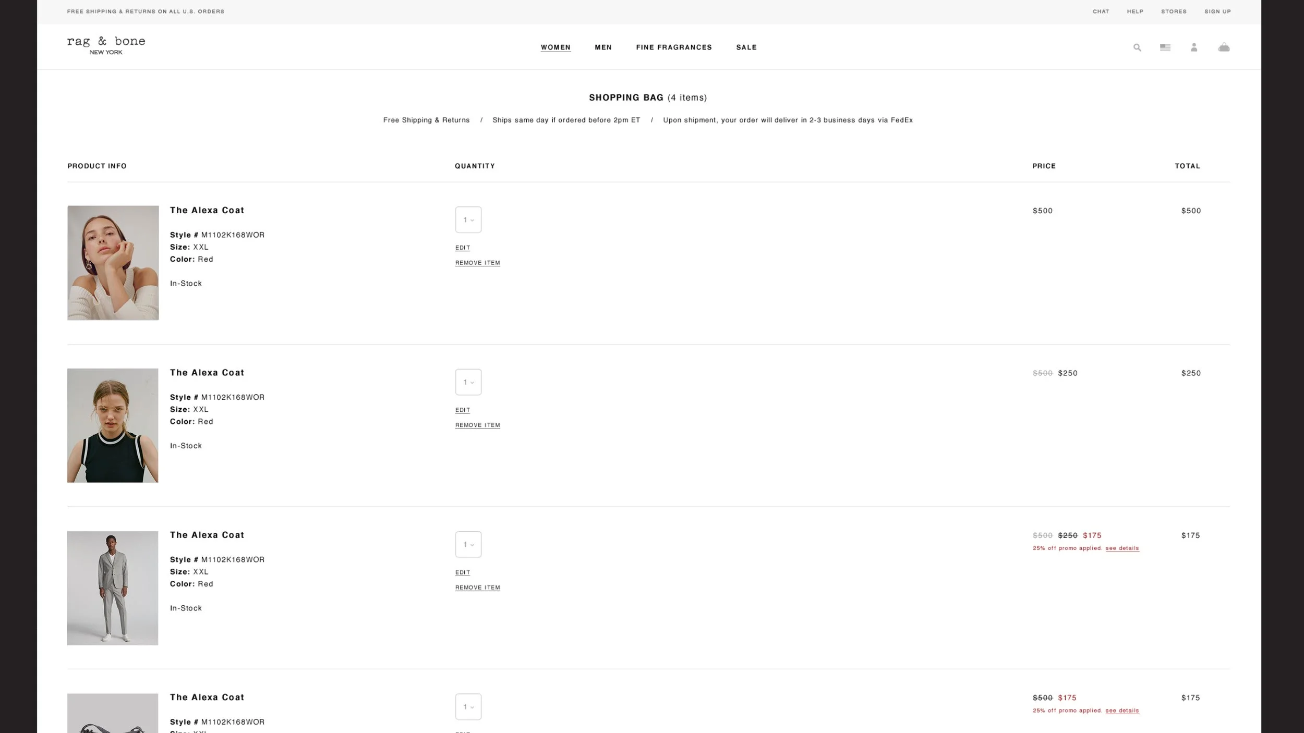The height and width of the screenshot is (733, 1304).
Task: Open the shopping bag icon in header
Action: pyautogui.click(x=1224, y=47)
